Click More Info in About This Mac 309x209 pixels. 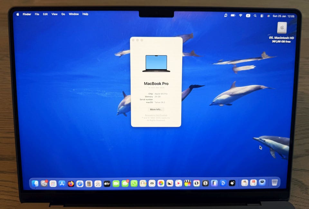pyautogui.click(x=156, y=109)
